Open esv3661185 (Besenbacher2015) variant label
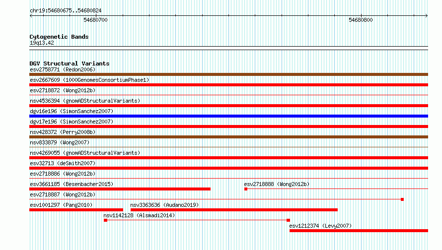The width and height of the screenshot is (442, 250). click(x=72, y=184)
